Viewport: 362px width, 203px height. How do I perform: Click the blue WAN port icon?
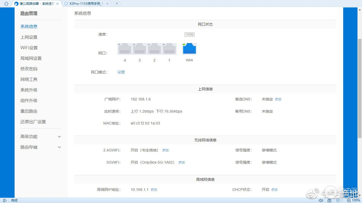coord(189,49)
